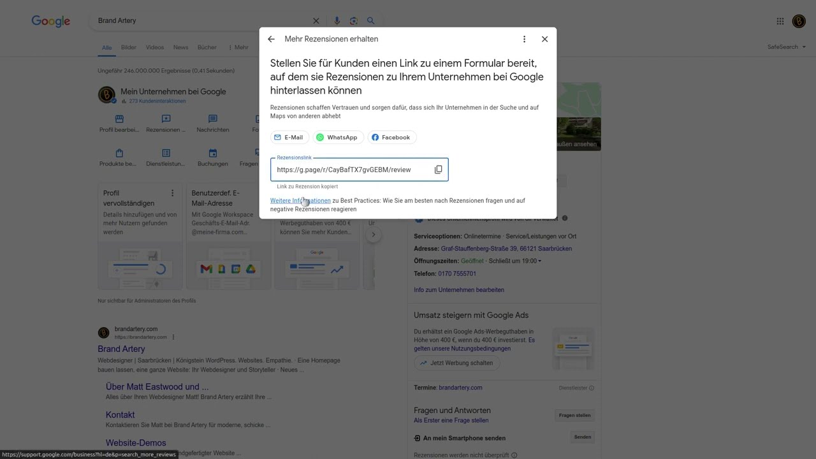Click info icon beside Rezensionen werden nicht überprüft

(x=514, y=455)
